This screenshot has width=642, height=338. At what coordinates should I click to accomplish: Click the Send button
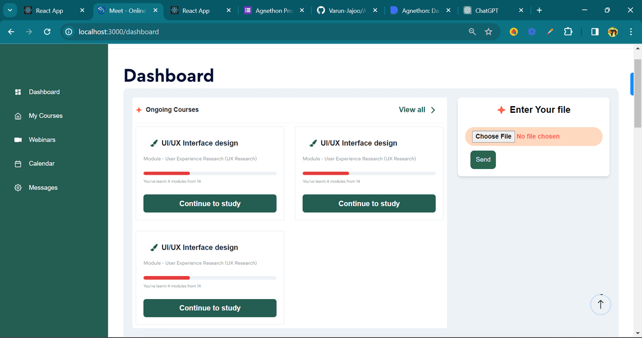pyautogui.click(x=483, y=160)
